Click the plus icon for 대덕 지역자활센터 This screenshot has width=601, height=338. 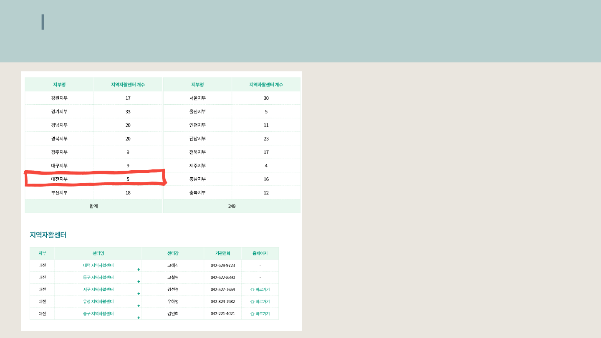(139, 270)
